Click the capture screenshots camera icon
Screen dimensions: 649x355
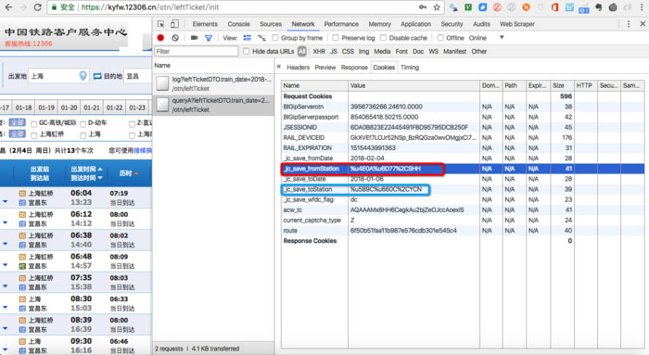pyautogui.click(x=194, y=38)
